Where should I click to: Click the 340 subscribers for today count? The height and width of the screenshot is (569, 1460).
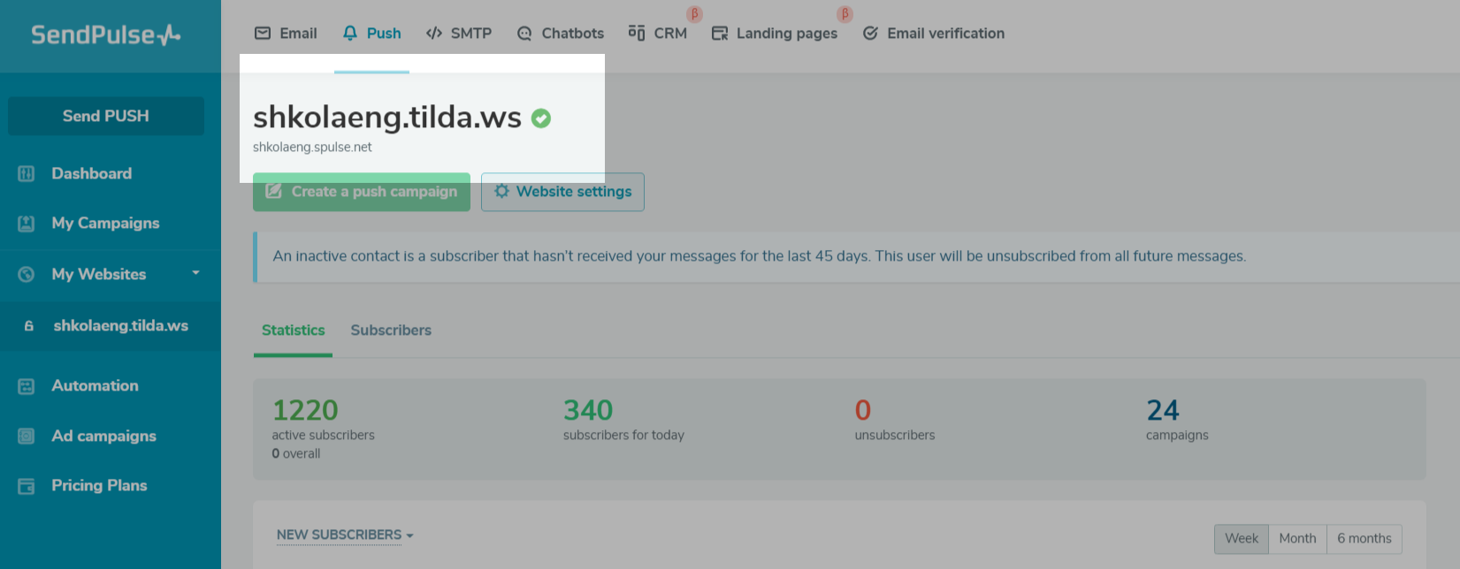coord(588,411)
